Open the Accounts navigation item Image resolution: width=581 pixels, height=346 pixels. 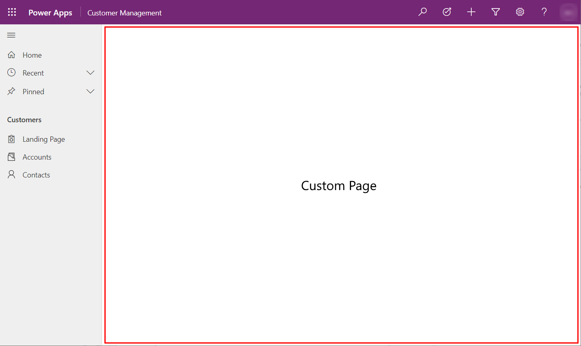[x=37, y=157]
